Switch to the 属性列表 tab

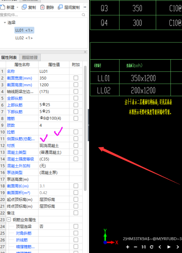click(9, 57)
